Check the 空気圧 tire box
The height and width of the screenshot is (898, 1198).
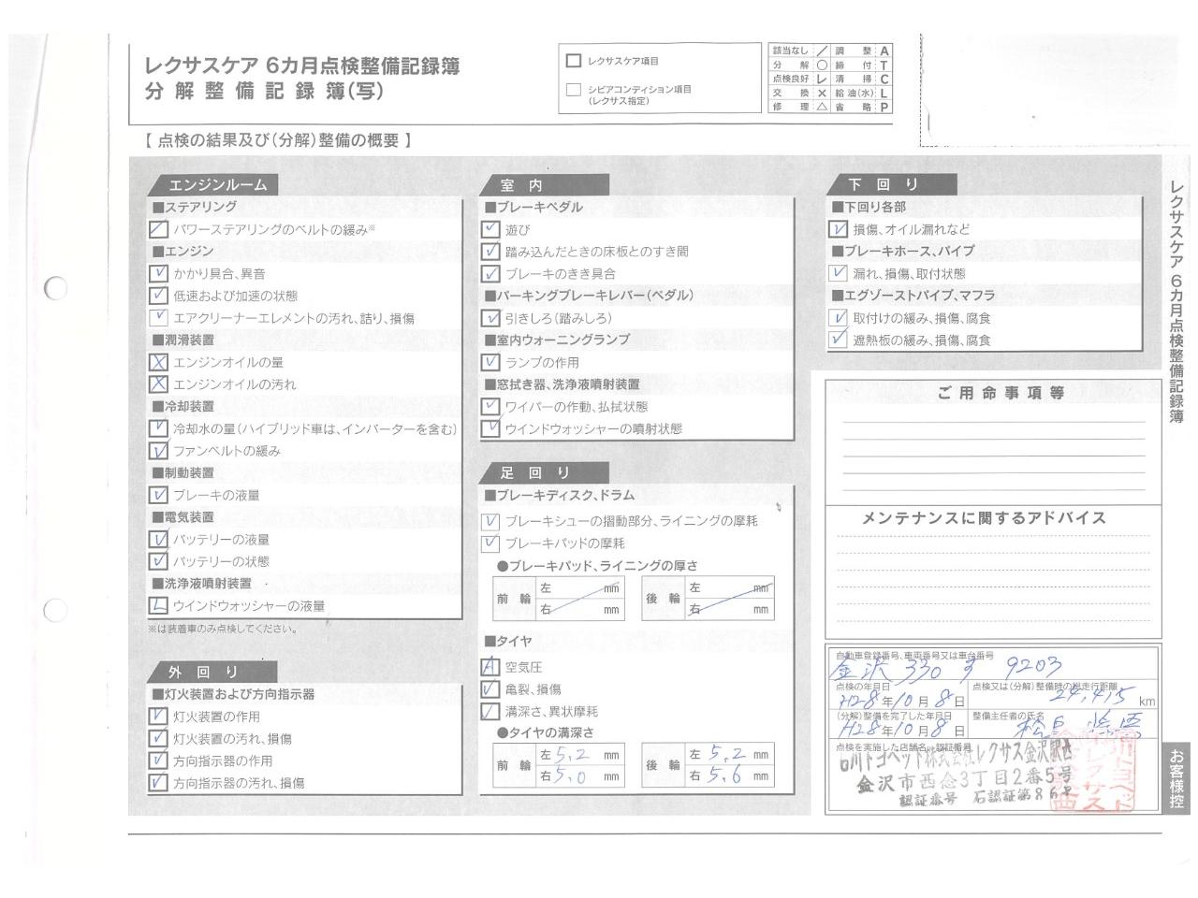[x=490, y=667]
